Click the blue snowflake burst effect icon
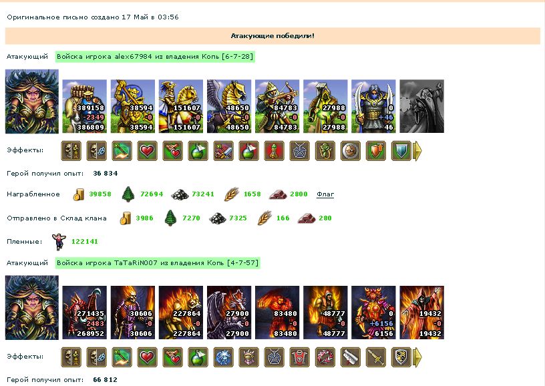 (223, 357)
